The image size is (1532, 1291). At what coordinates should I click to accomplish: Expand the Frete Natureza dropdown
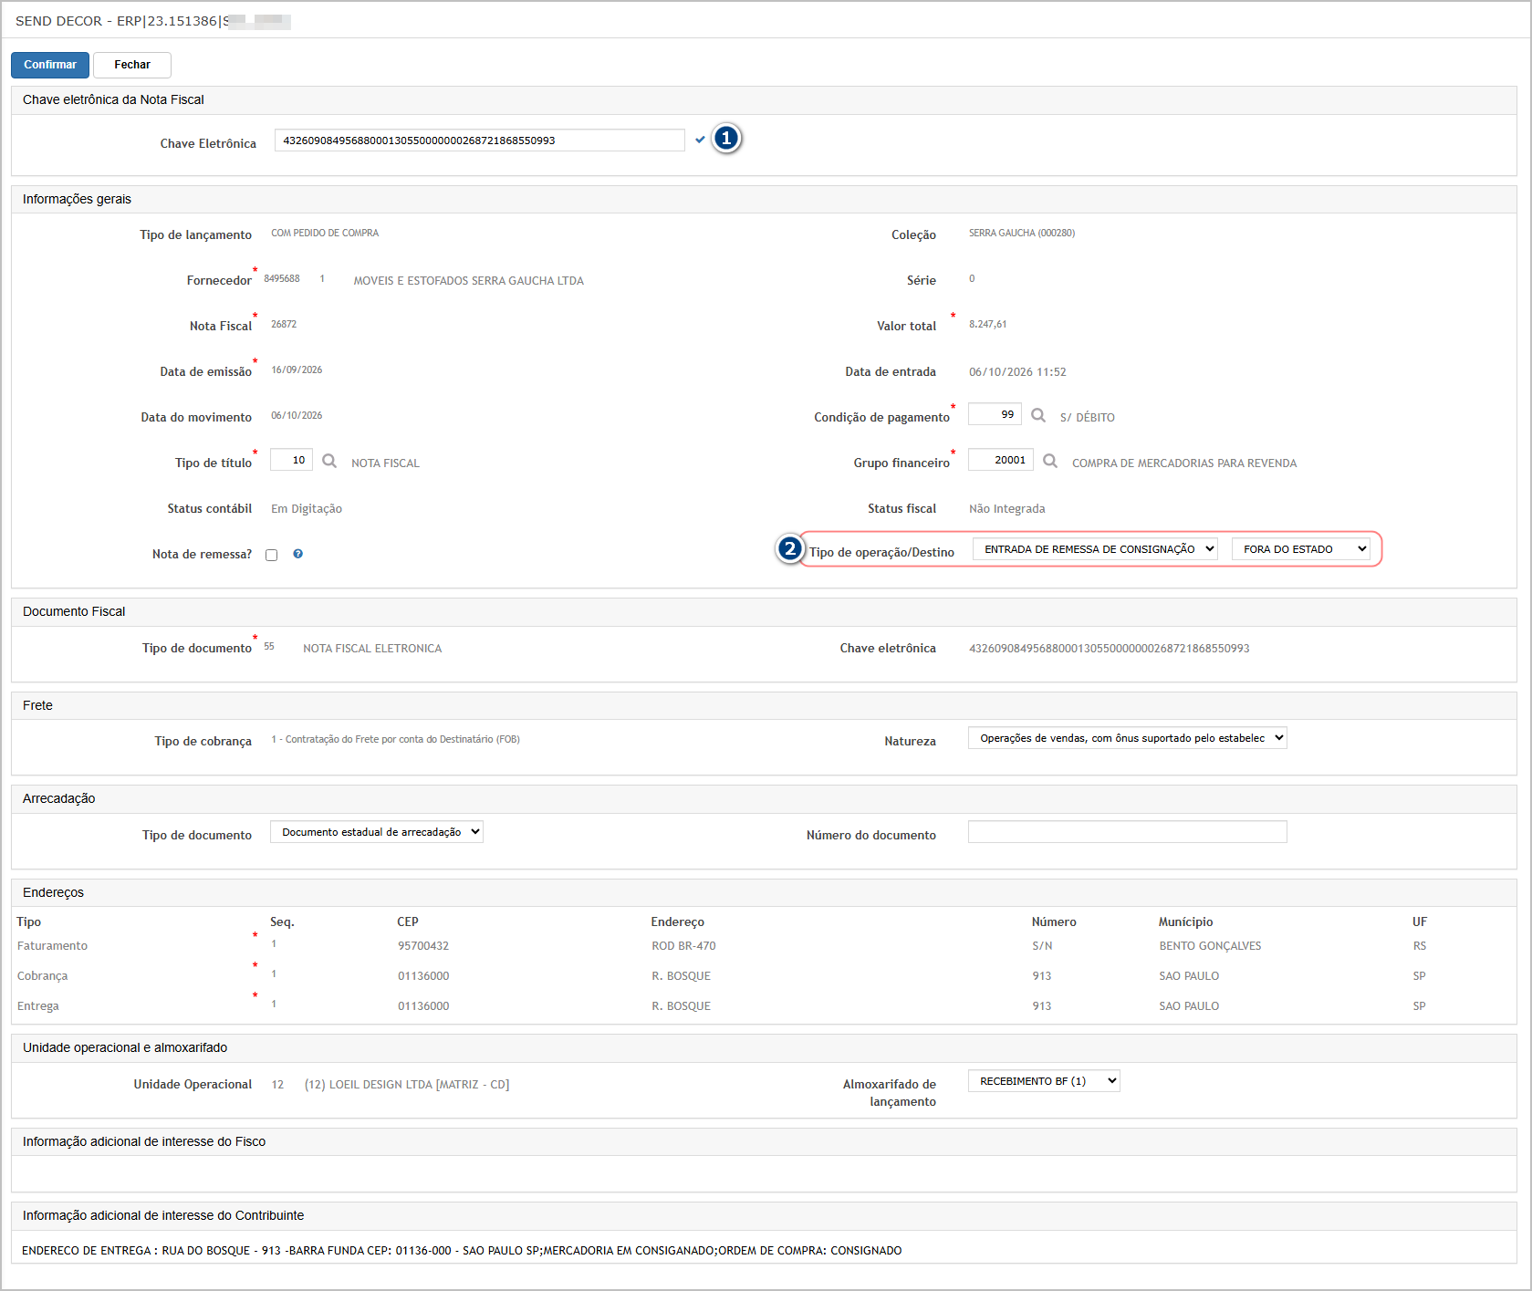click(x=1128, y=738)
